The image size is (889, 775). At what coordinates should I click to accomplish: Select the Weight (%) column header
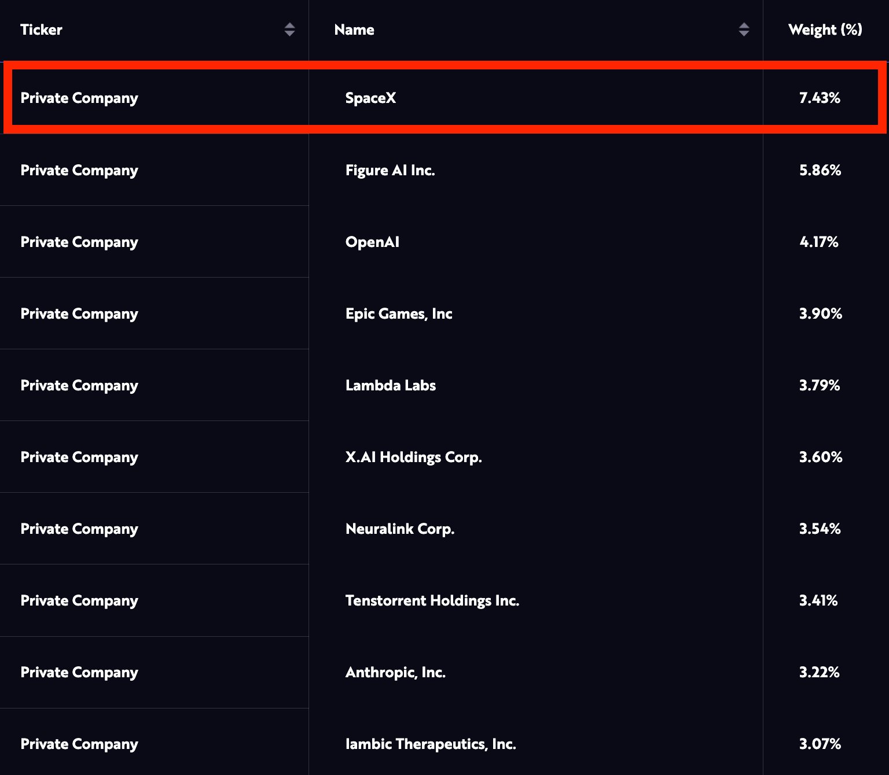point(824,29)
